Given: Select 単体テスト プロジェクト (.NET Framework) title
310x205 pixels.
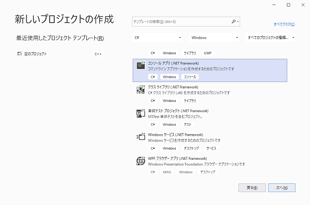Looking at the screenshot, I should click(178, 111).
